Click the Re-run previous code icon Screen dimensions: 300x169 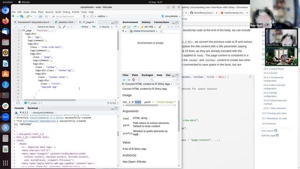[94, 27]
